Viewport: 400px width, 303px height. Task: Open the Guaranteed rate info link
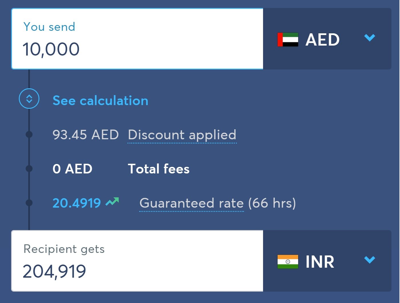click(191, 203)
